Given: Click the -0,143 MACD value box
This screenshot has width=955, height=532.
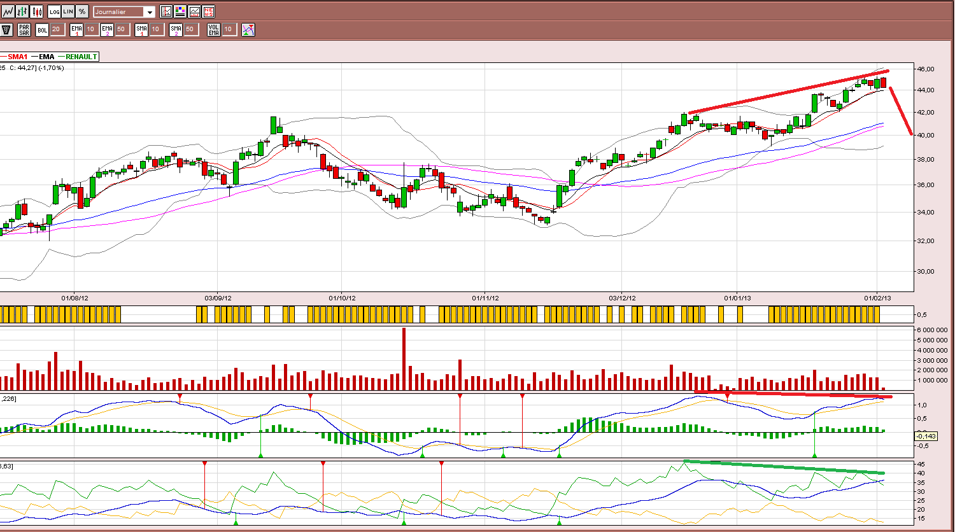Looking at the screenshot, I should (x=925, y=436).
